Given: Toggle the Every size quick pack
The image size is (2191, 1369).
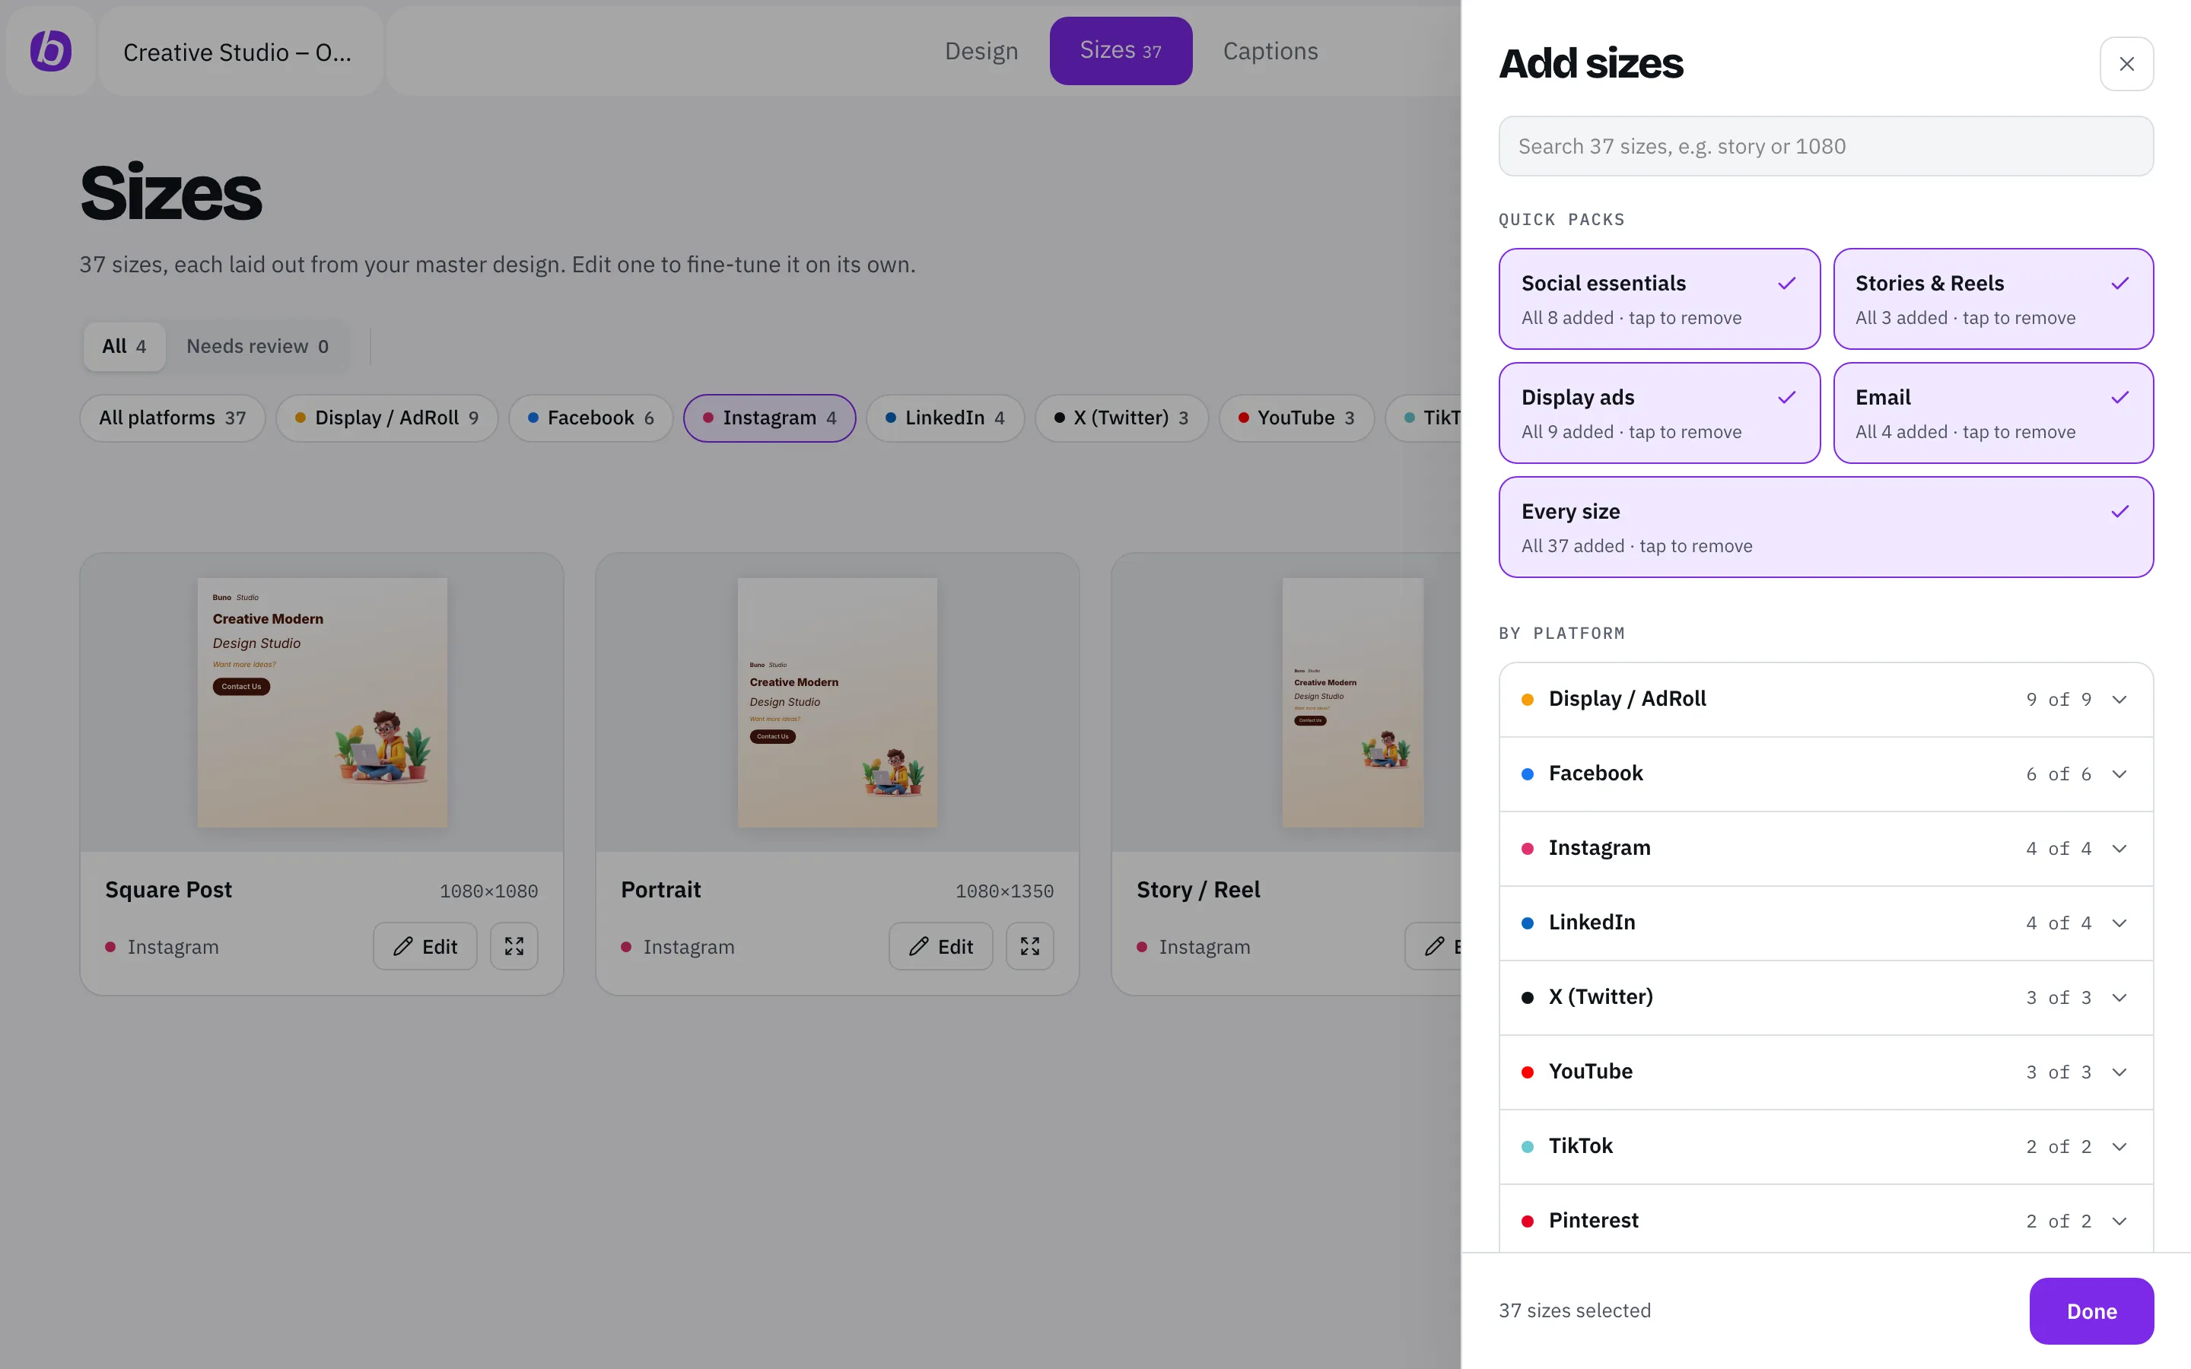Looking at the screenshot, I should (x=1826, y=527).
